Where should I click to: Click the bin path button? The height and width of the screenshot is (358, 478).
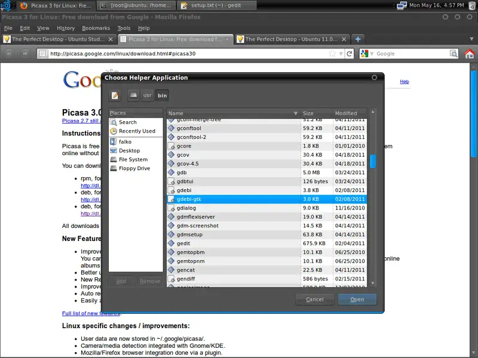(x=162, y=95)
